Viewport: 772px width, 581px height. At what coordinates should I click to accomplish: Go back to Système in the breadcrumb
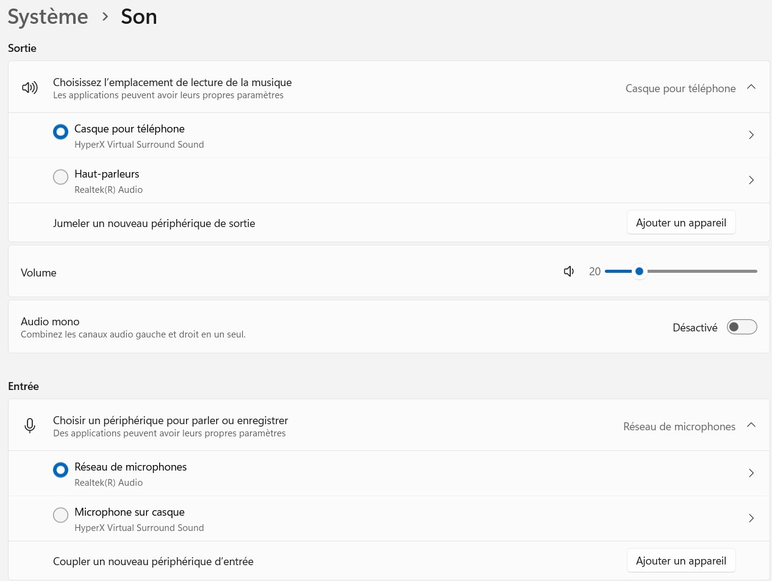(48, 16)
